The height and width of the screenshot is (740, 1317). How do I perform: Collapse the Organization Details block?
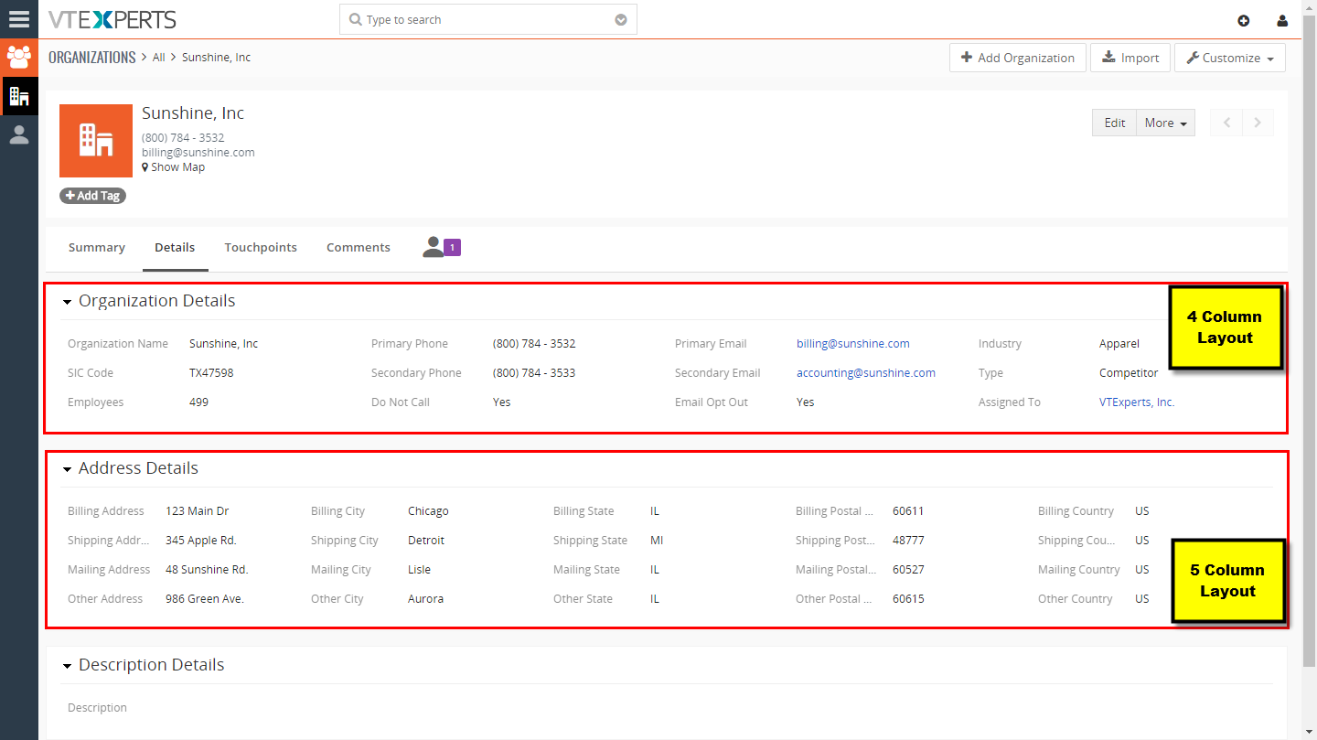67,302
